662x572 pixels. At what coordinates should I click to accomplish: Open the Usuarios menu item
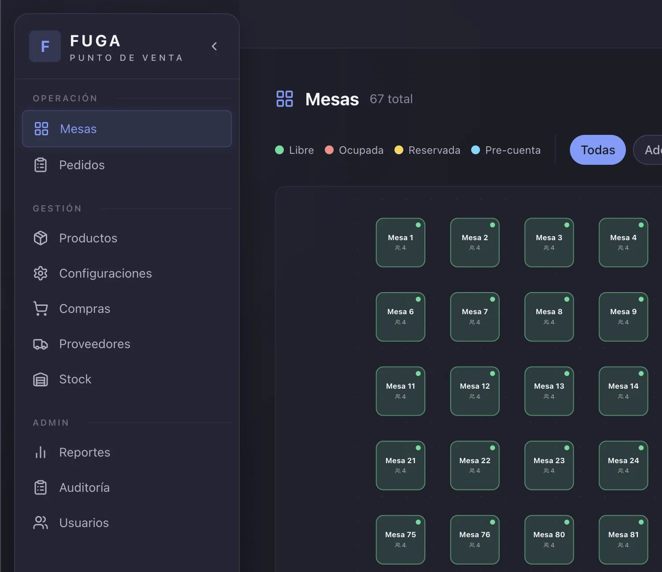(84, 523)
